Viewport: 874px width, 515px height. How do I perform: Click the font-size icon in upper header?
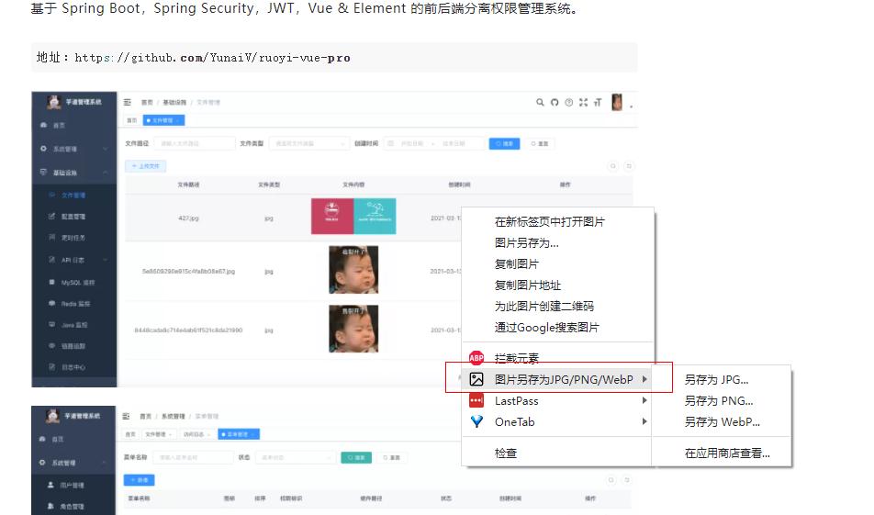tap(598, 103)
